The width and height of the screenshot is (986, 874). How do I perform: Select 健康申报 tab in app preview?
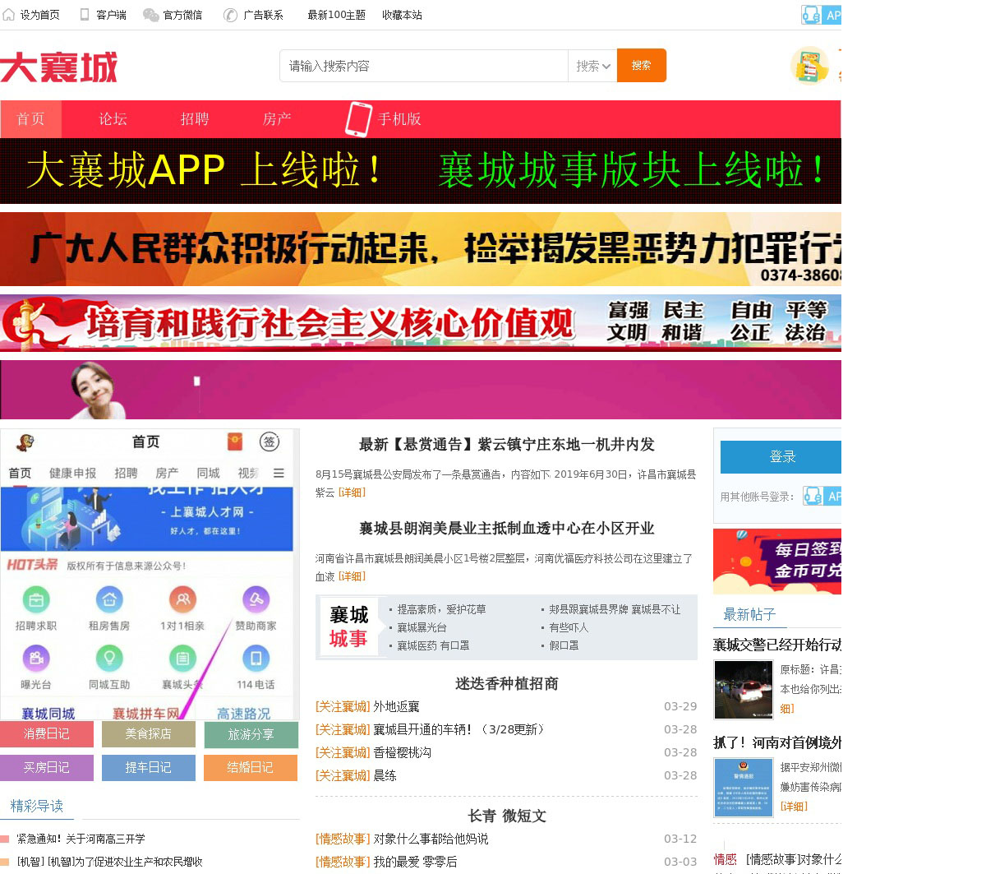click(73, 474)
